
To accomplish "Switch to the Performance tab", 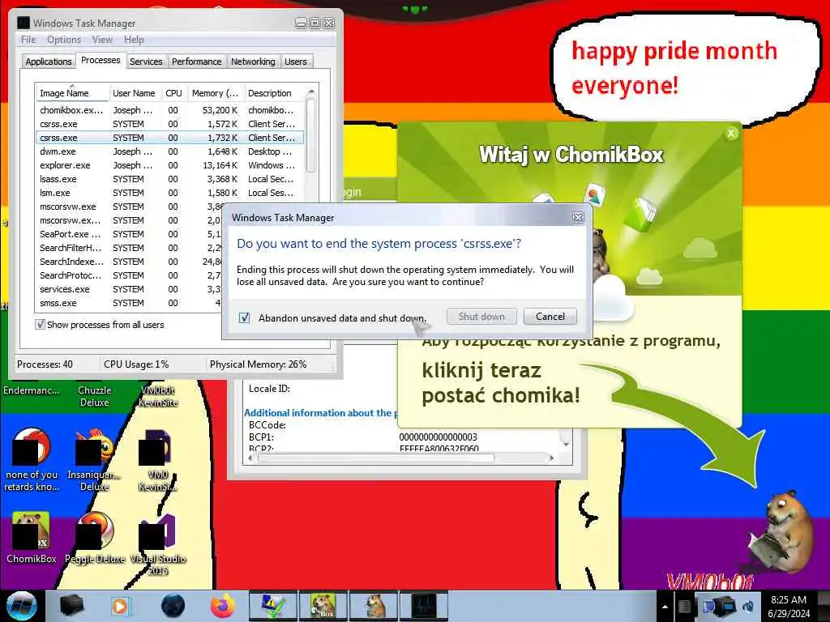I will point(196,62).
